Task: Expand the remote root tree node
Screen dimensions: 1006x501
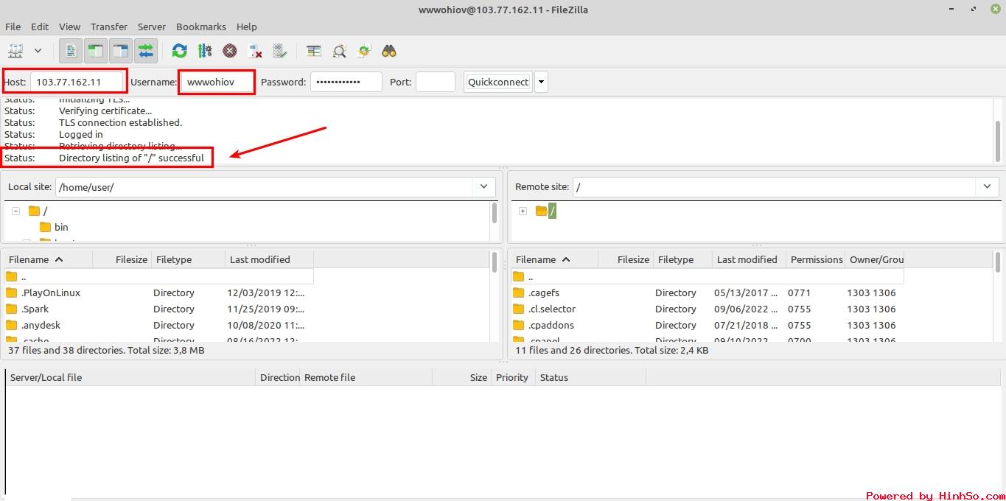Action: pyautogui.click(x=523, y=211)
